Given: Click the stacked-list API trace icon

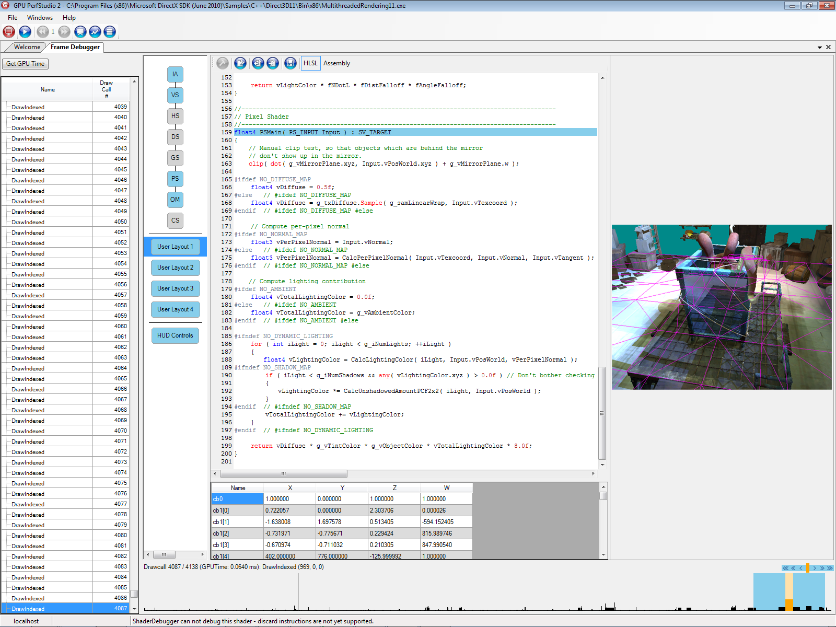Looking at the screenshot, I should pyautogui.click(x=110, y=32).
